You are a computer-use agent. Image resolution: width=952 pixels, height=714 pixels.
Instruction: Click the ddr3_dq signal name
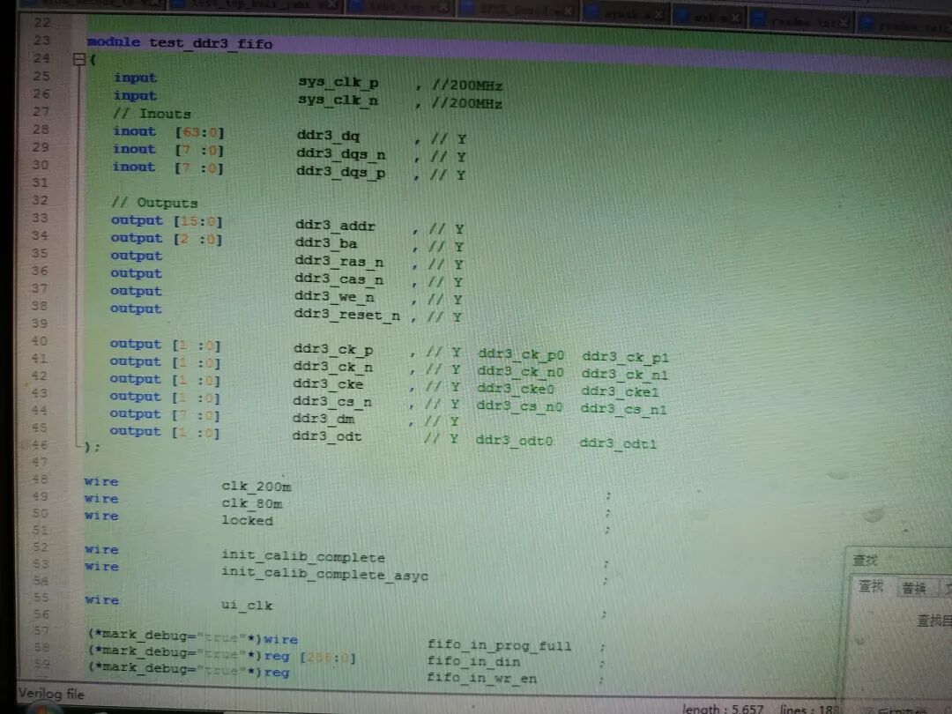[328, 136]
